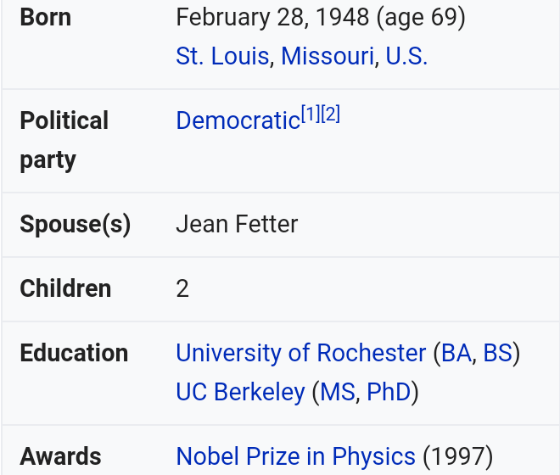Image resolution: width=560 pixels, height=475 pixels.
Task: Open the Missouri link
Action: click(x=328, y=56)
